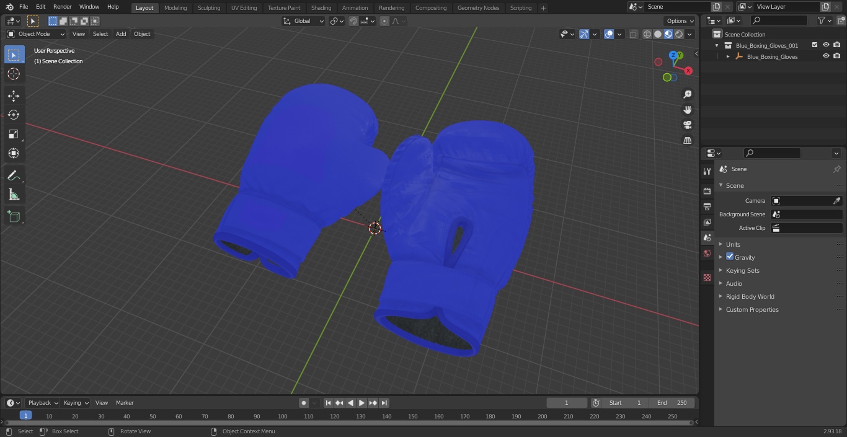Switch to the Sculpting workspace tab

coord(209,7)
